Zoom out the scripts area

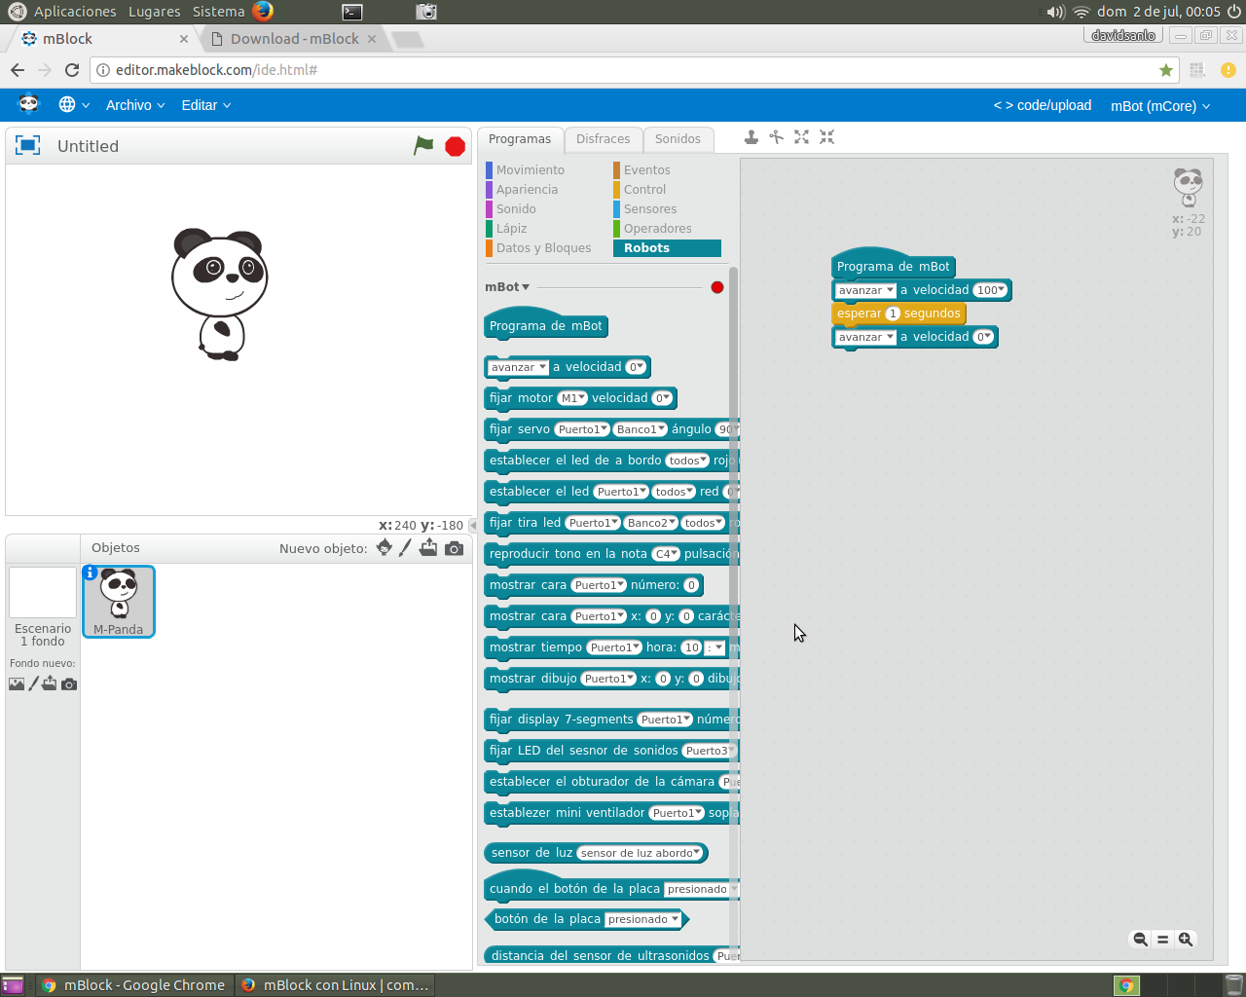tap(1140, 940)
